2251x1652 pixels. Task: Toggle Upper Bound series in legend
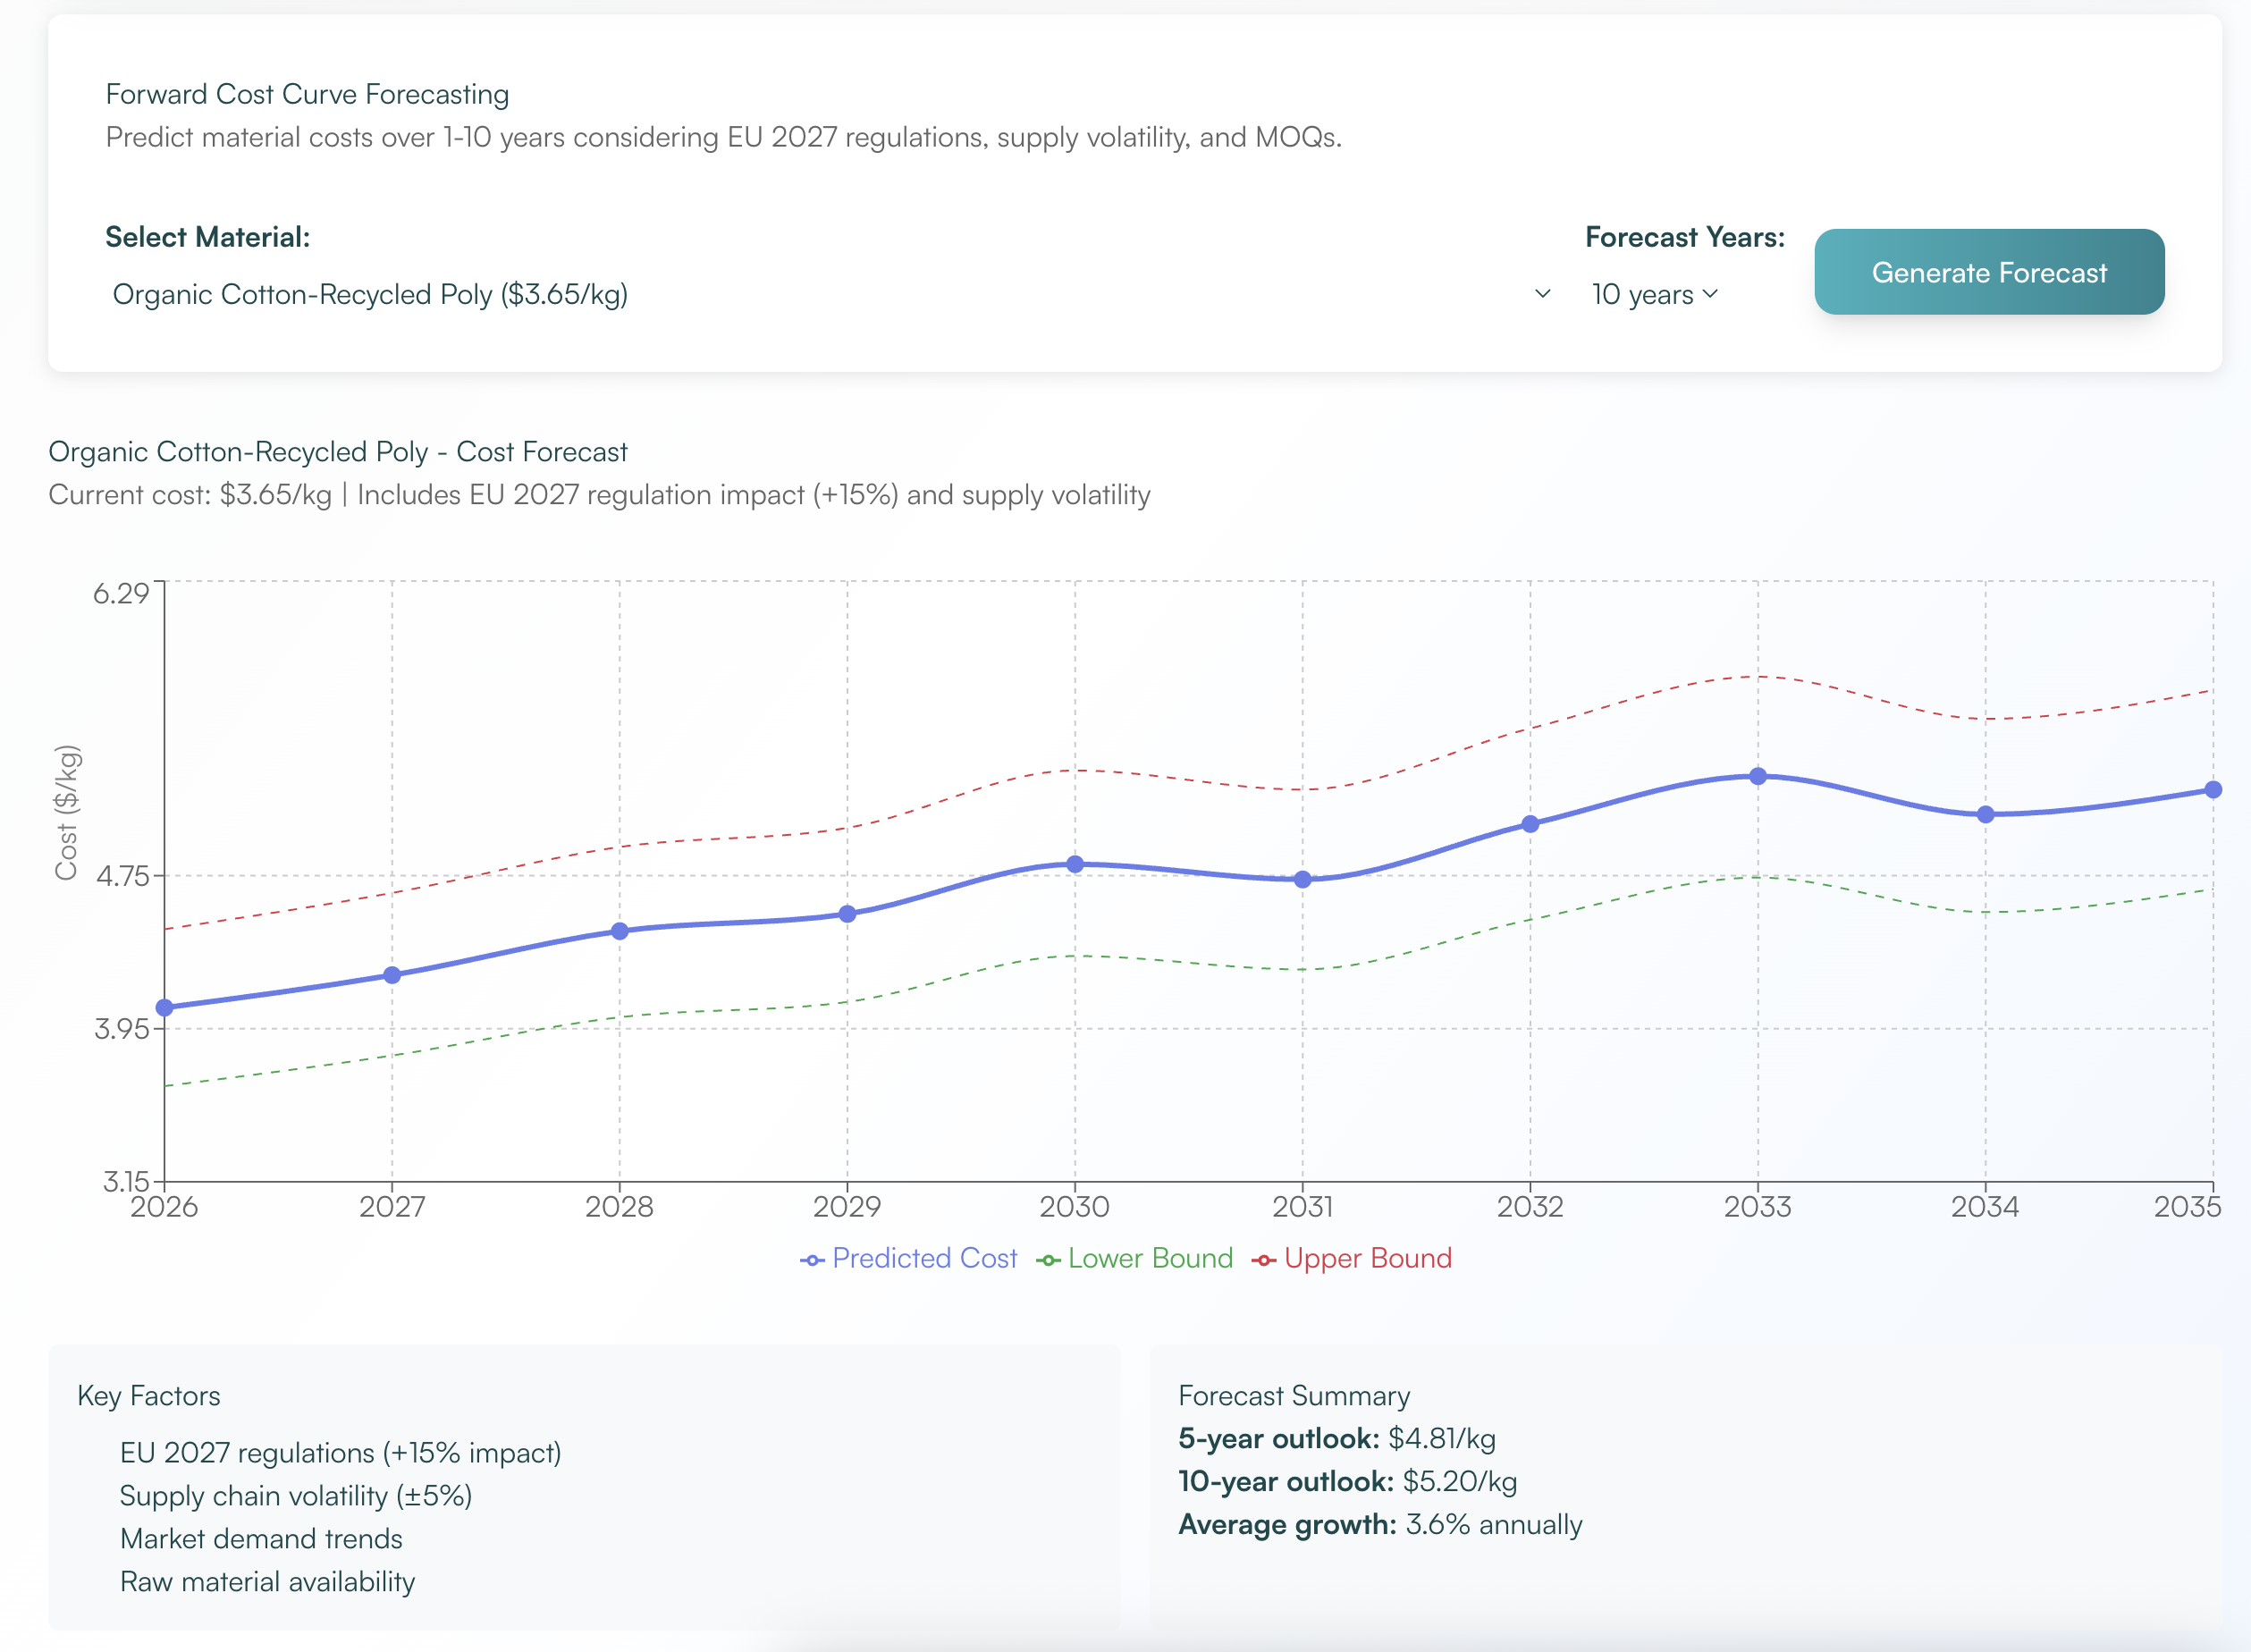click(1367, 1258)
